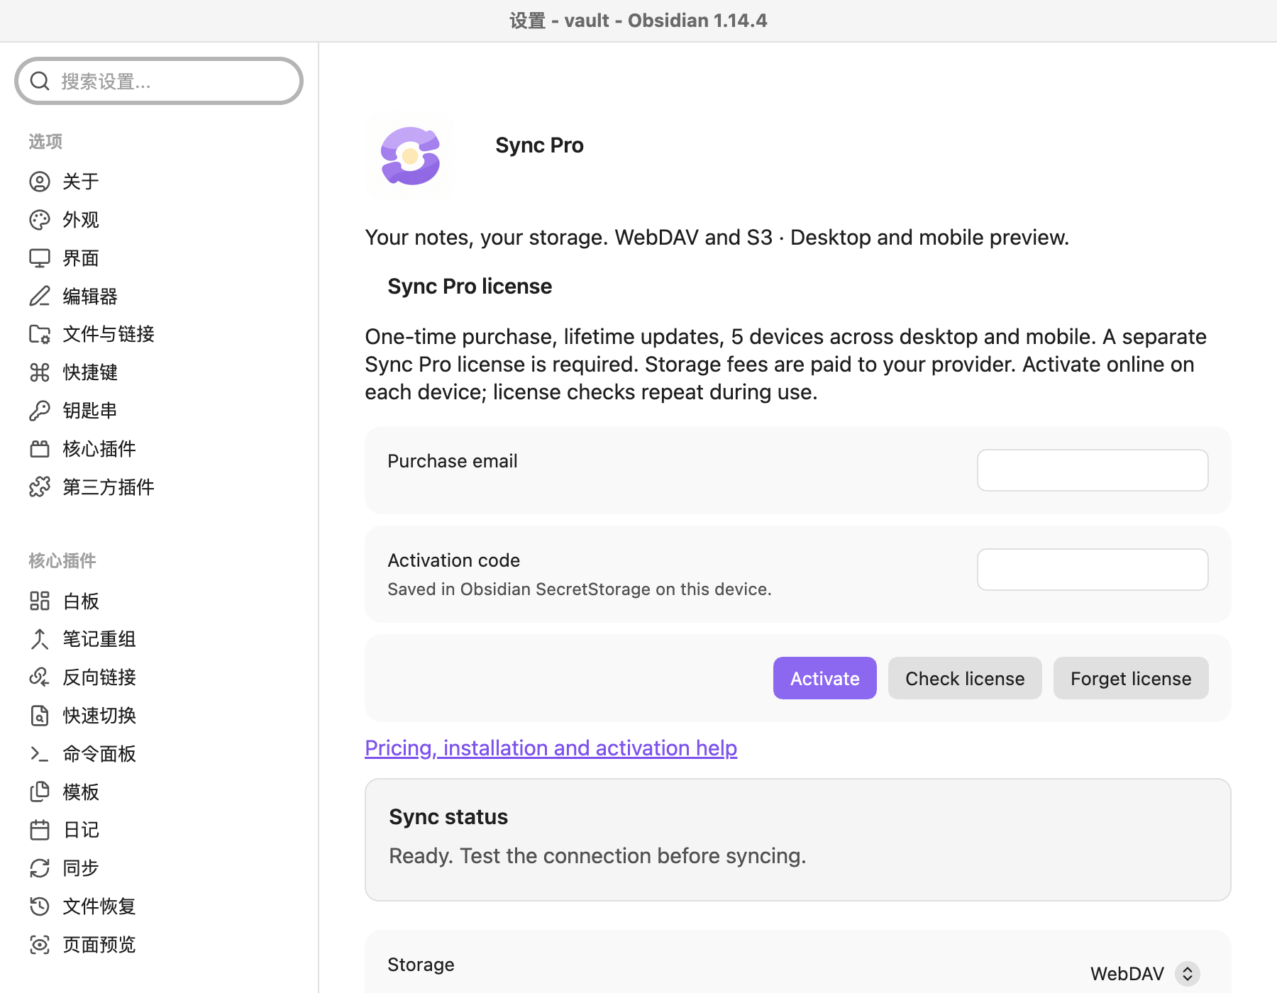The image size is (1277, 993).
Task: Select the 界面 tab label
Action: 81,258
